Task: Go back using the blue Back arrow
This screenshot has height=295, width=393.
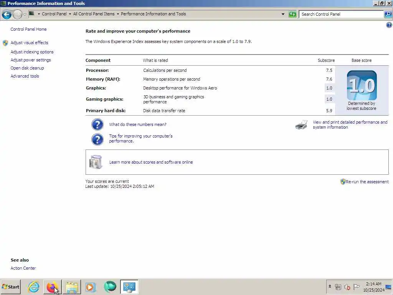Action: (x=7, y=14)
